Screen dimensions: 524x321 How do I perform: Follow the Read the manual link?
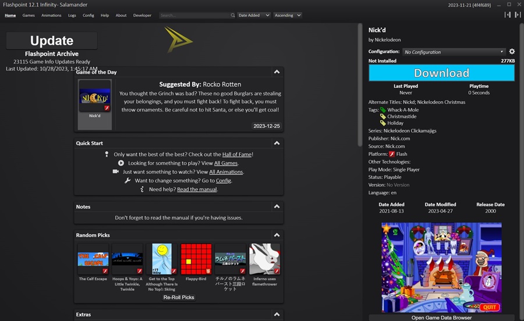pyautogui.click(x=197, y=189)
